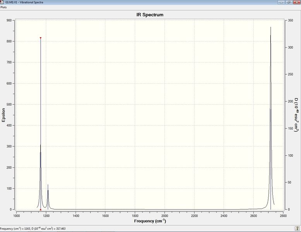Click the 'Epsilon' y-axis label

click(3, 115)
